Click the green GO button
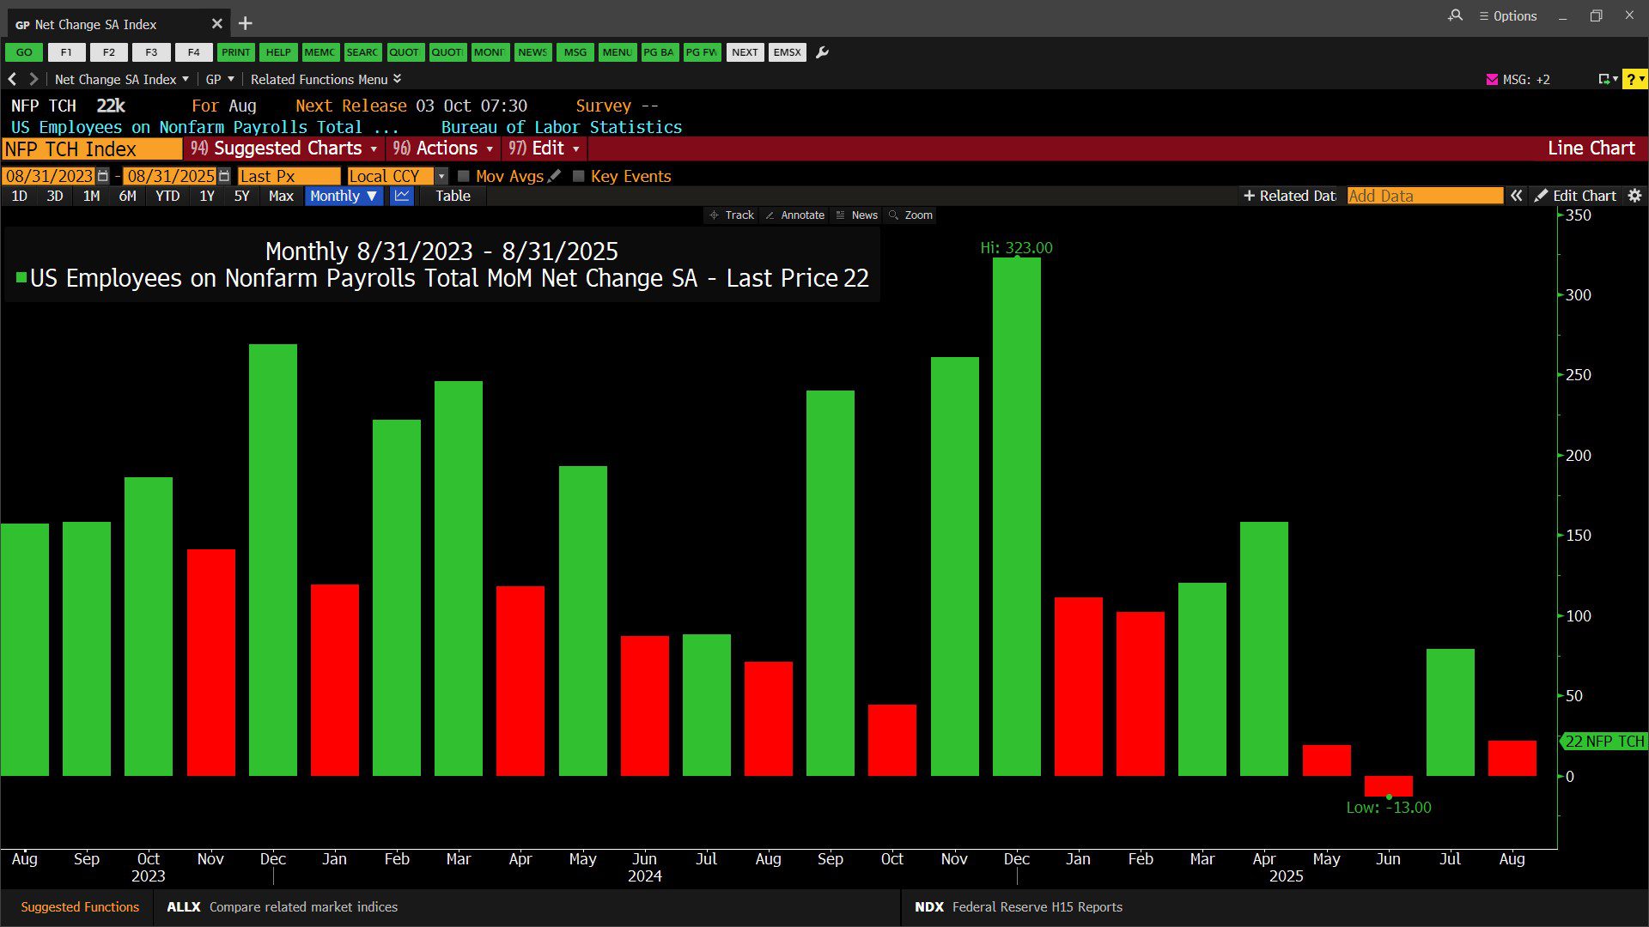Image resolution: width=1649 pixels, height=927 pixels. point(24,52)
